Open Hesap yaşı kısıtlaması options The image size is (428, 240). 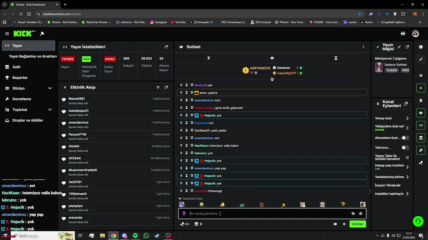[407, 167]
